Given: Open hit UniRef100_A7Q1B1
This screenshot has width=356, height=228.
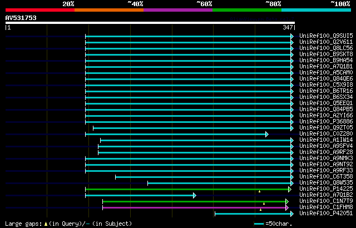Looking at the screenshot, I should coord(326,67).
